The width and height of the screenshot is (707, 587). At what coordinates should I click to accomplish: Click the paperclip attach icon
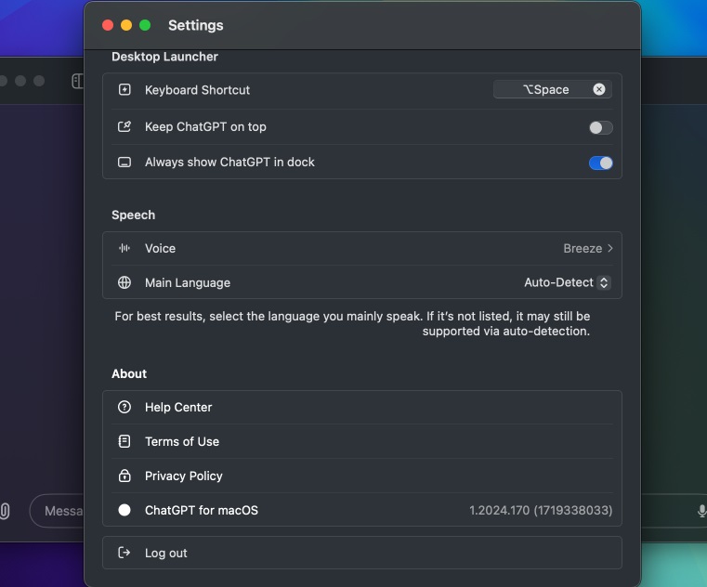pyautogui.click(x=5, y=512)
